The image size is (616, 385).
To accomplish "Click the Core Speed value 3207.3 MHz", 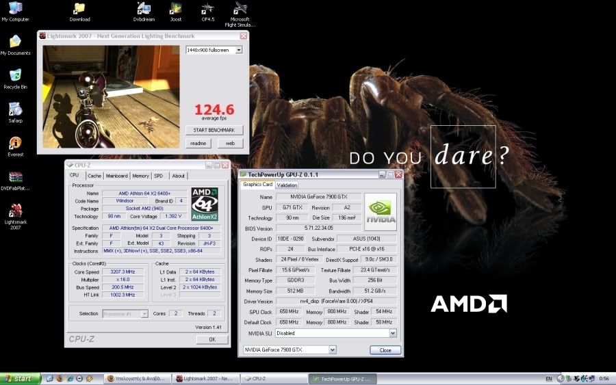I will [123, 271].
